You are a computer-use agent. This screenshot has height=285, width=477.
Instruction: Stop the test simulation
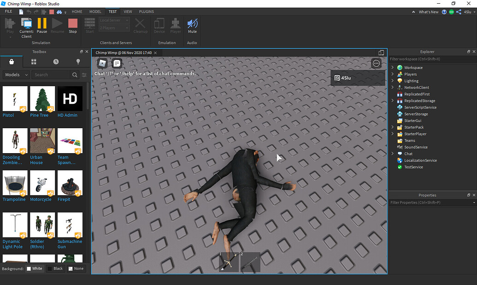coord(73,25)
